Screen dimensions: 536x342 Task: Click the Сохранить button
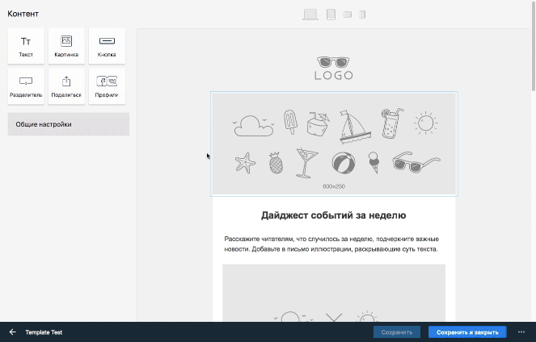coord(397,332)
